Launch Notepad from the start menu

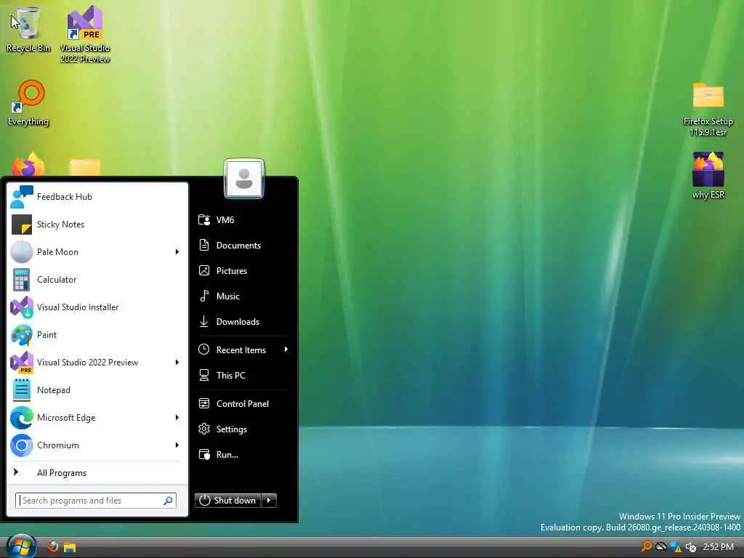point(97,390)
